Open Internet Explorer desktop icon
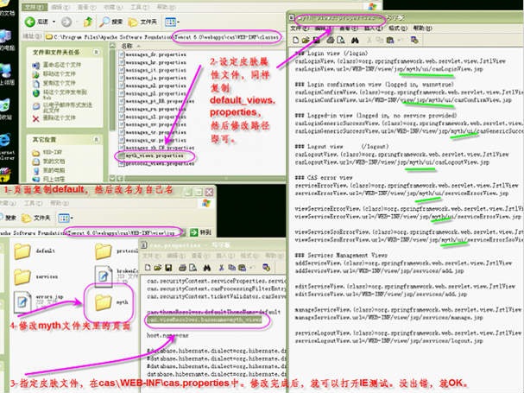The width and height of the screenshot is (524, 393). tap(5, 144)
